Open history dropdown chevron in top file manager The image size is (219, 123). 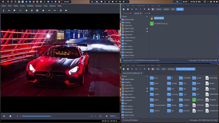pyautogui.click(x=136, y=9)
